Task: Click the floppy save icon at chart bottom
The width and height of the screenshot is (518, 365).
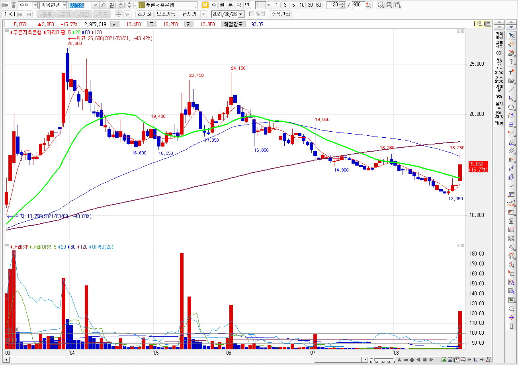Action: 450,360
